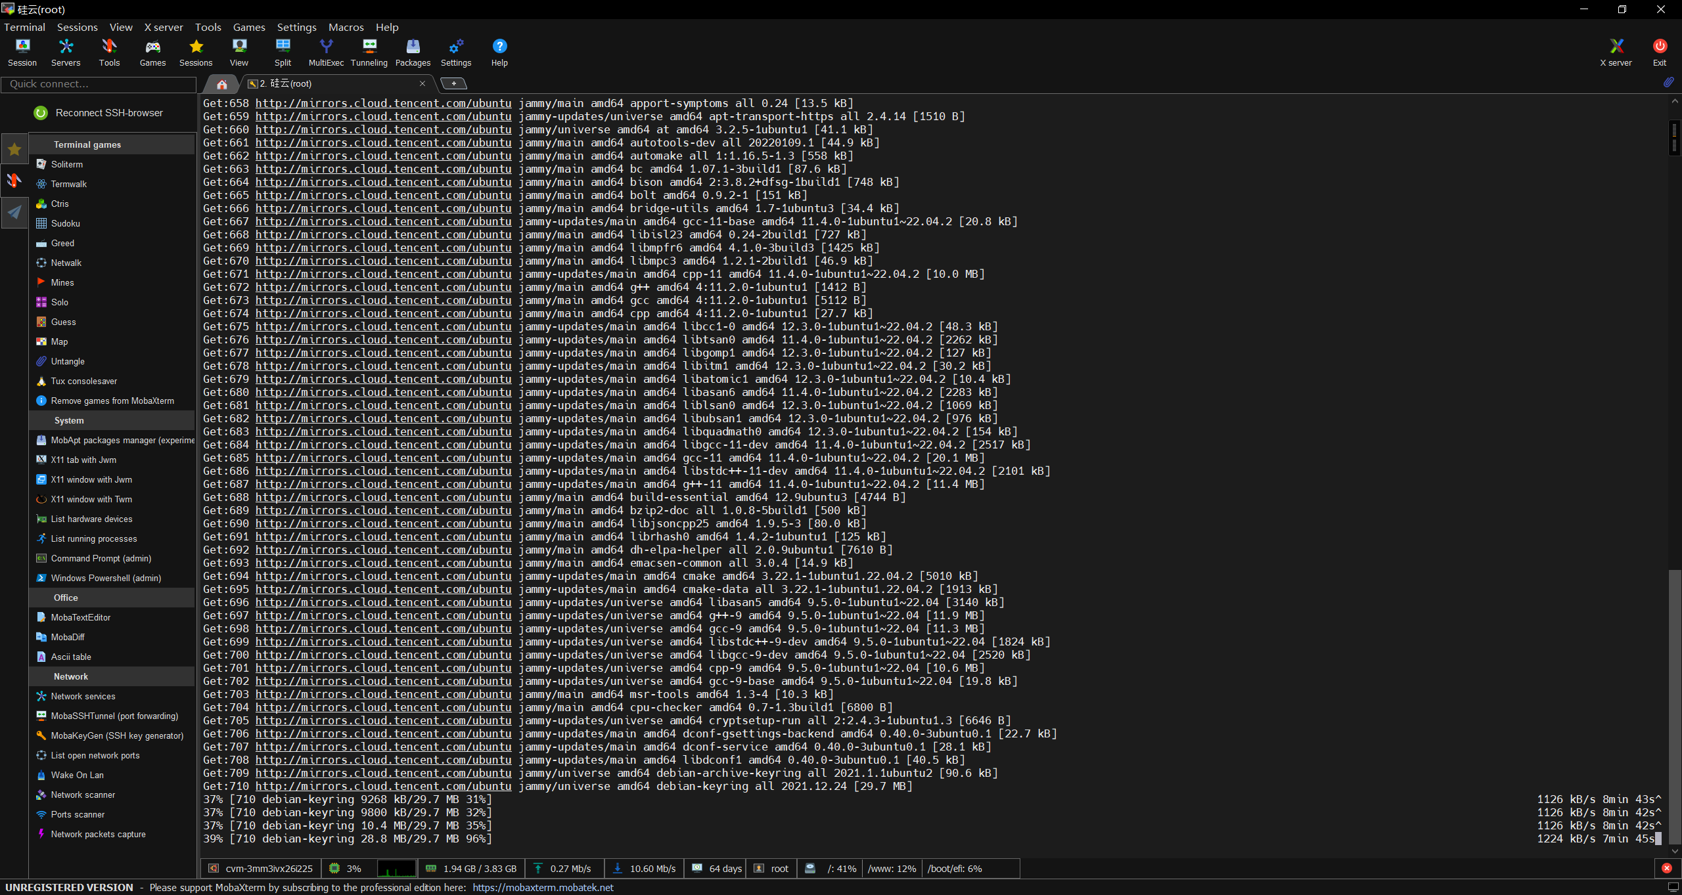Image resolution: width=1682 pixels, height=895 pixels.
Task: Click Reconnect SSH-browser button
Action: point(99,113)
